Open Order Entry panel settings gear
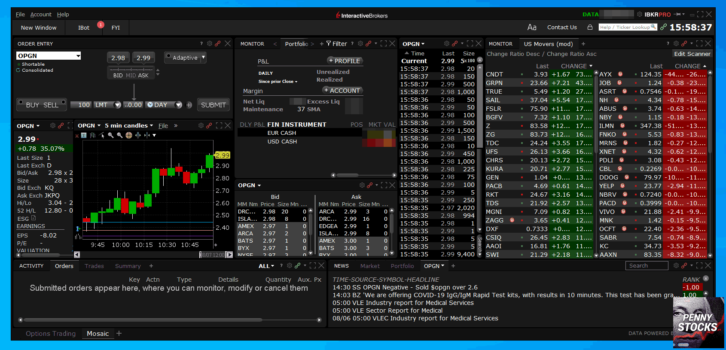This screenshot has height=350, width=726. tap(210, 43)
